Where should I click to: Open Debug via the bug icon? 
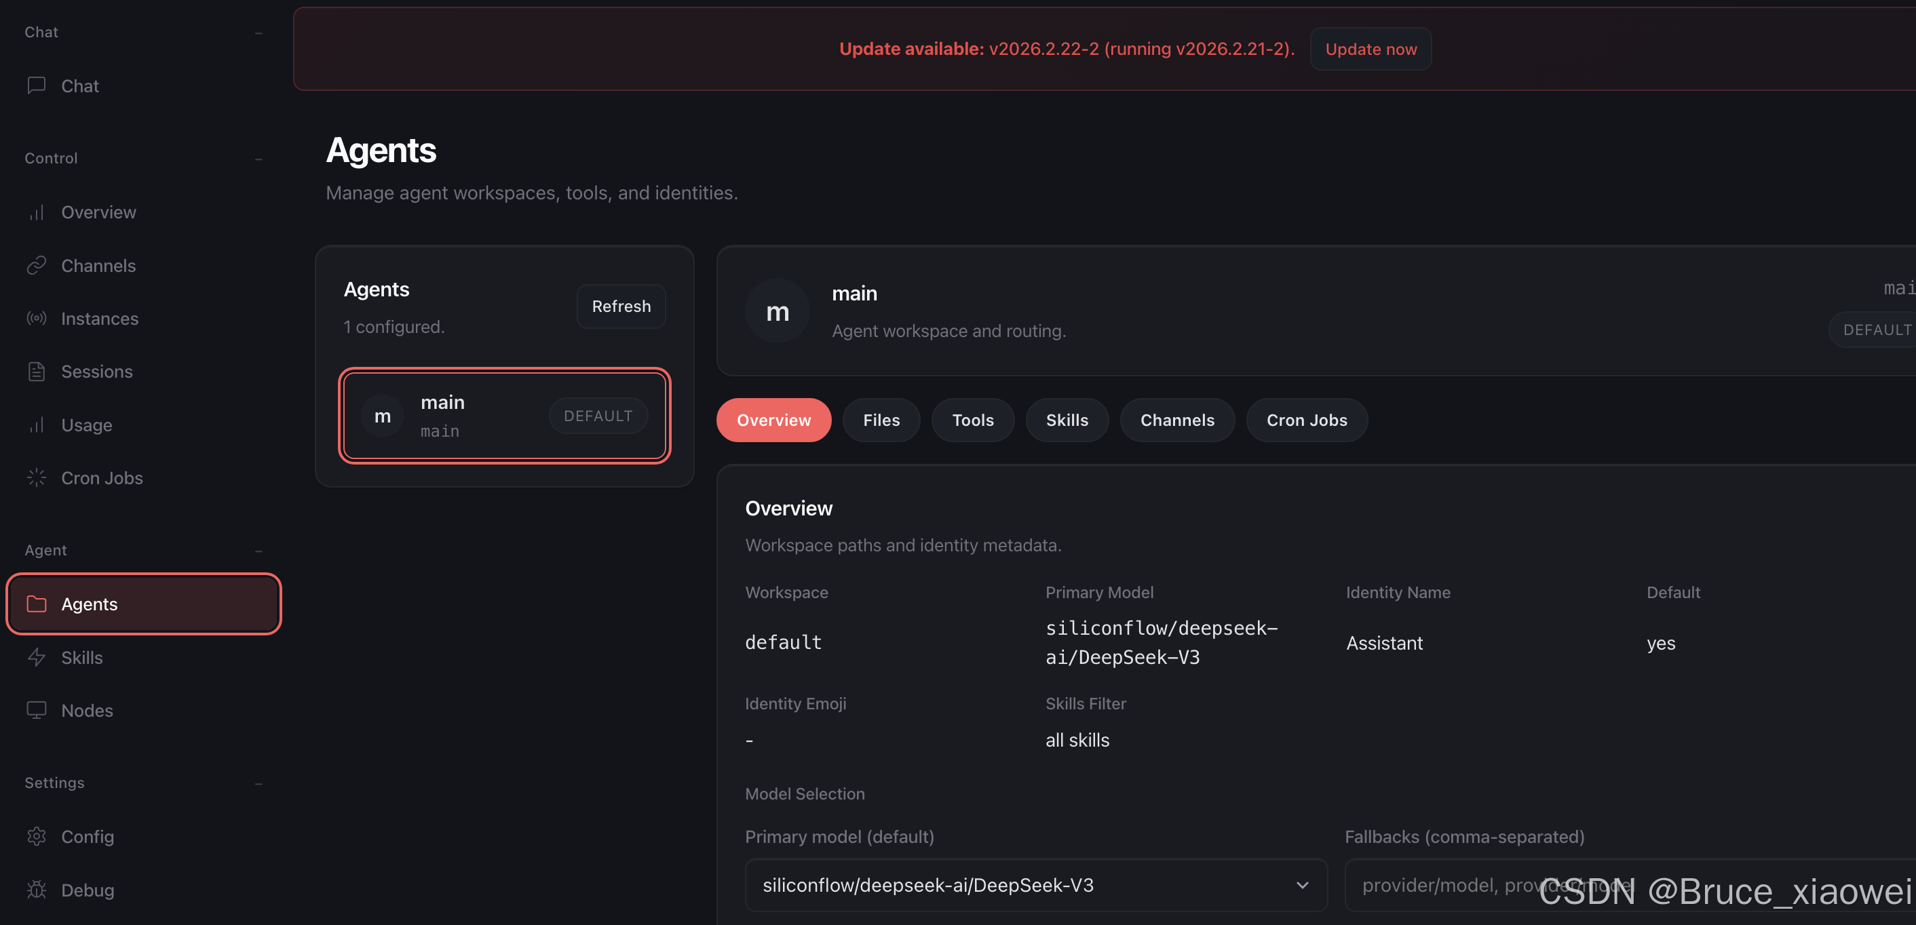(37, 889)
